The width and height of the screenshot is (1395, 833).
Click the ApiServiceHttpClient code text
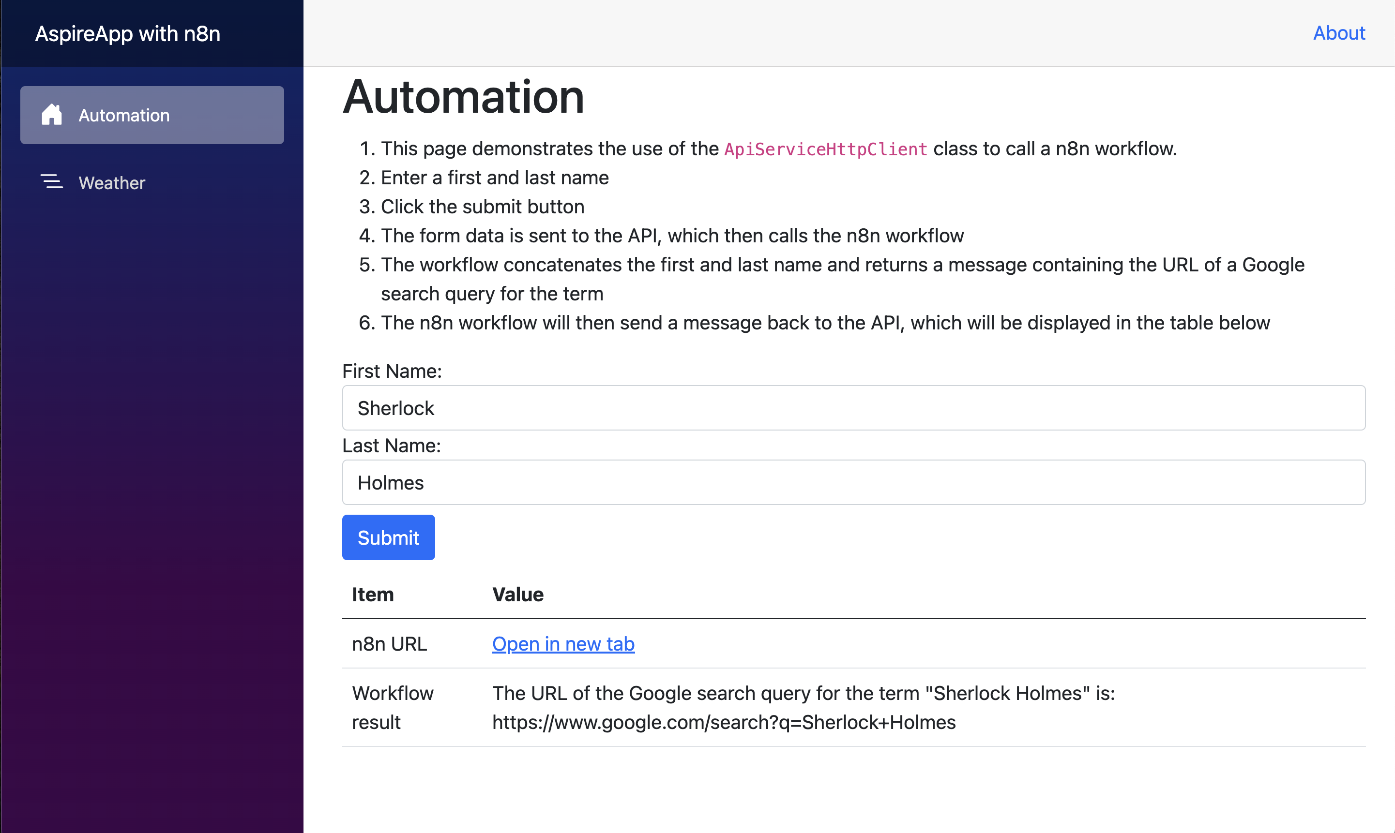coord(826,149)
